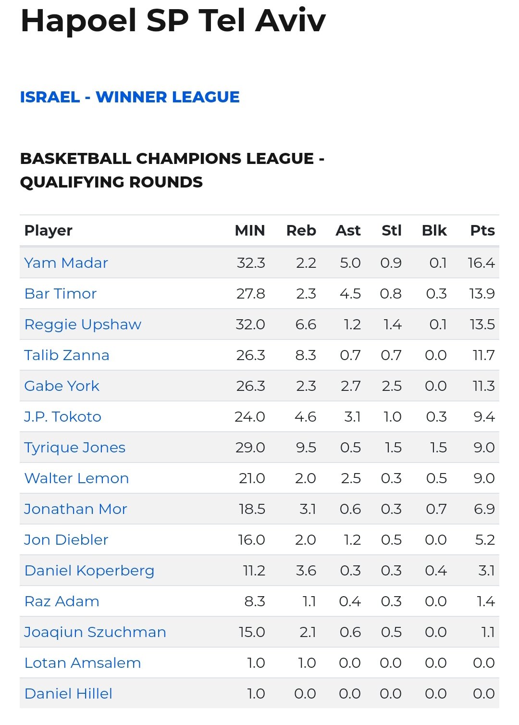Image resolution: width=519 pixels, height=725 pixels.
Task: Open Lotan Amsalem's player page
Action: 83,663
